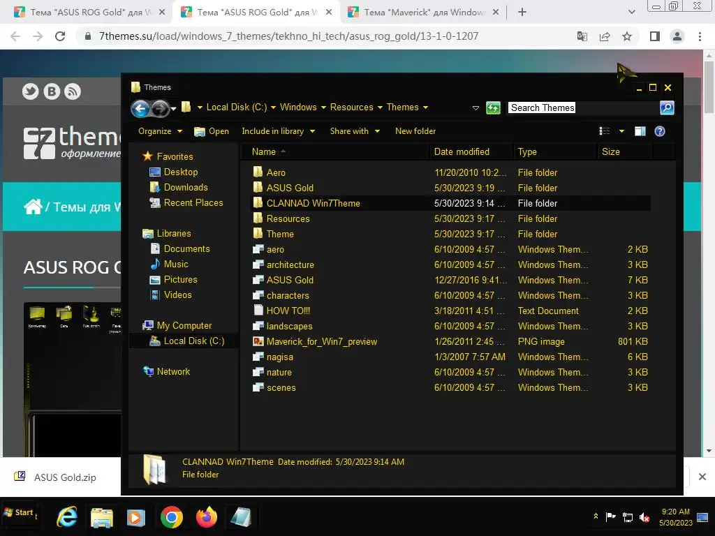
Task: Select the HOW TO!!! text document
Action: [x=450, y=311]
